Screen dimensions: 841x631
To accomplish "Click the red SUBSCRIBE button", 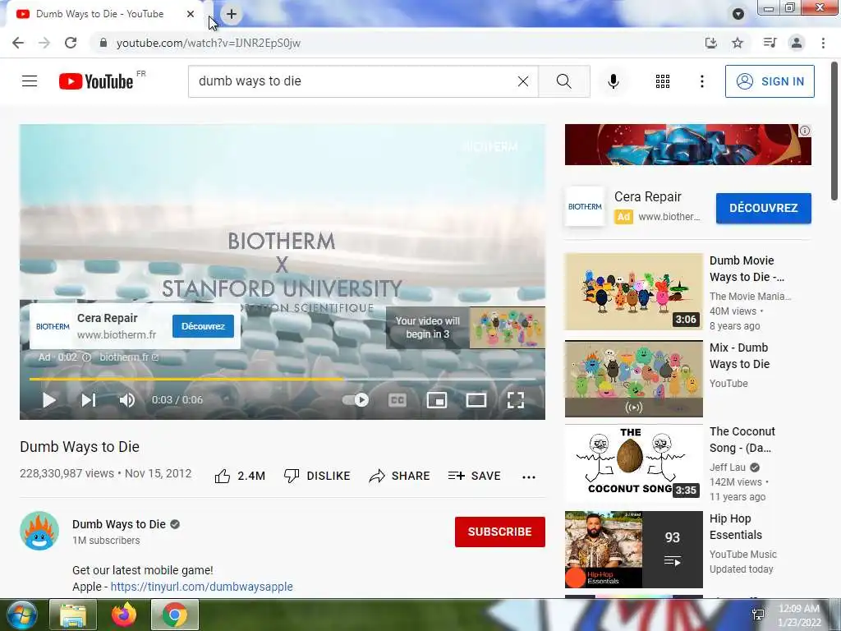I will tap(500, 532).
